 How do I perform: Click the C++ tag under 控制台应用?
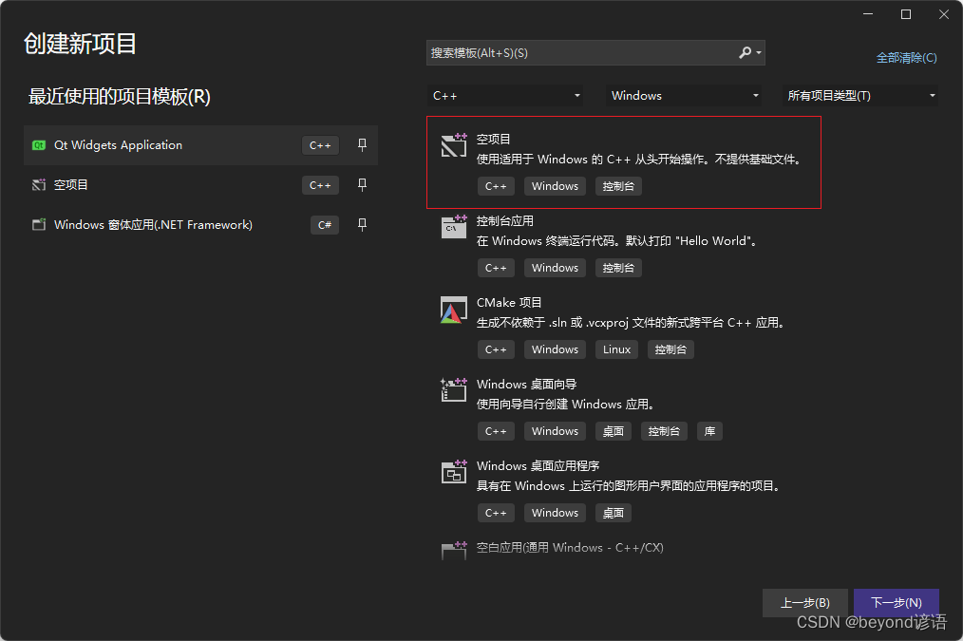point(496,268)
